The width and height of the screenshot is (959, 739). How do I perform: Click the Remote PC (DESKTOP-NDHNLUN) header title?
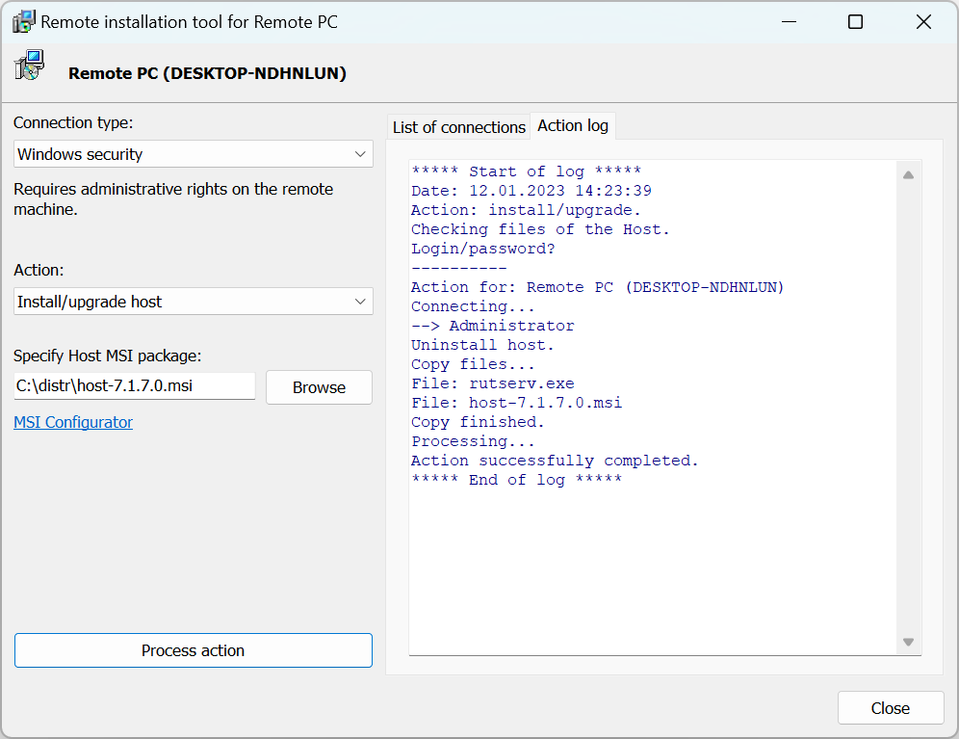pyautogui.click(x=207, y=73)
